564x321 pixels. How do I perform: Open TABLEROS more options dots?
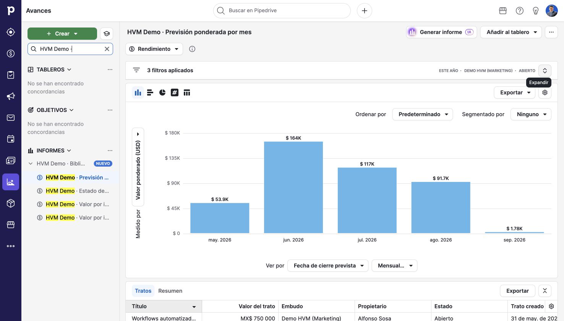(110, 70)
